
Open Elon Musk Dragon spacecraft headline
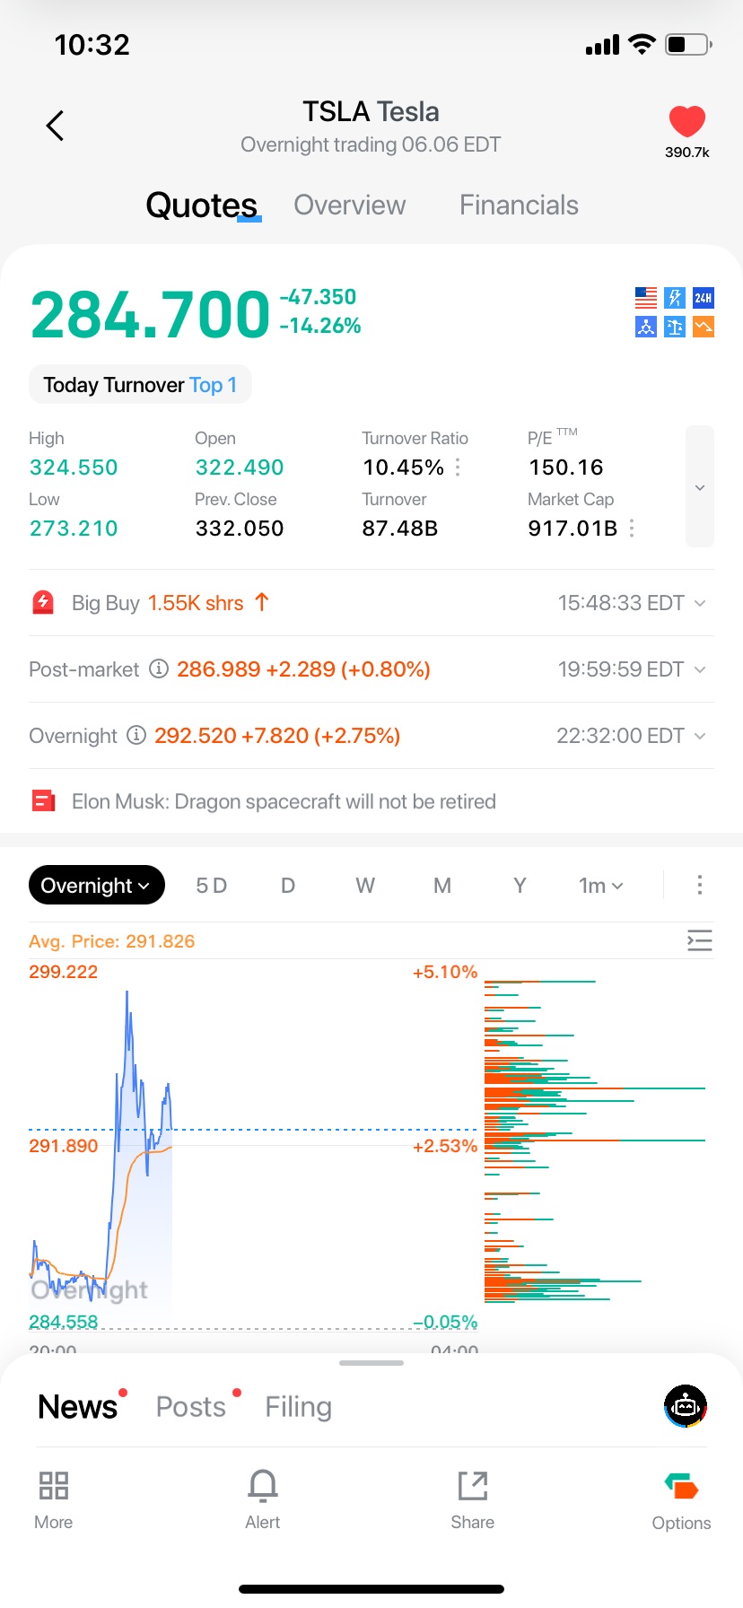(284, 801)
